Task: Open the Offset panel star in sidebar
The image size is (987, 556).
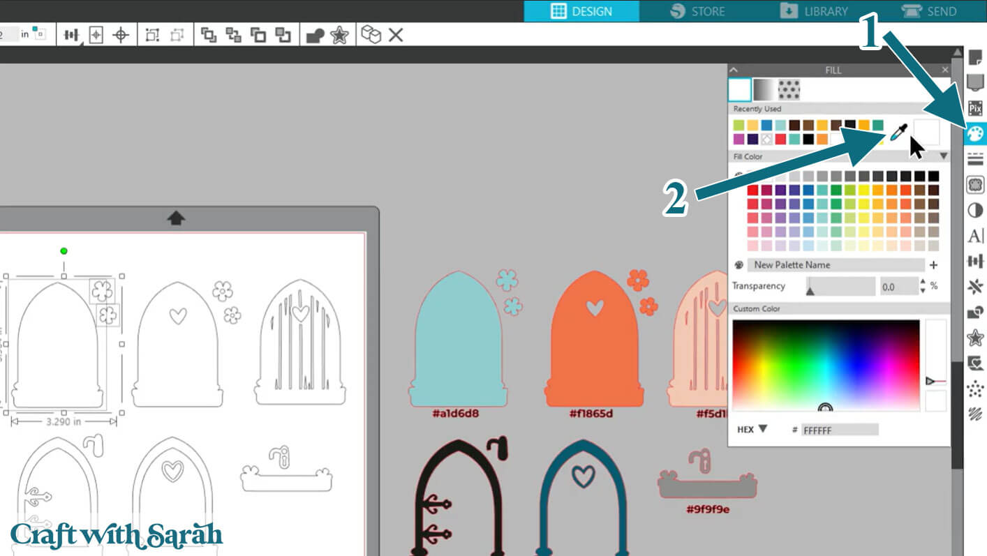Action: 975,338
